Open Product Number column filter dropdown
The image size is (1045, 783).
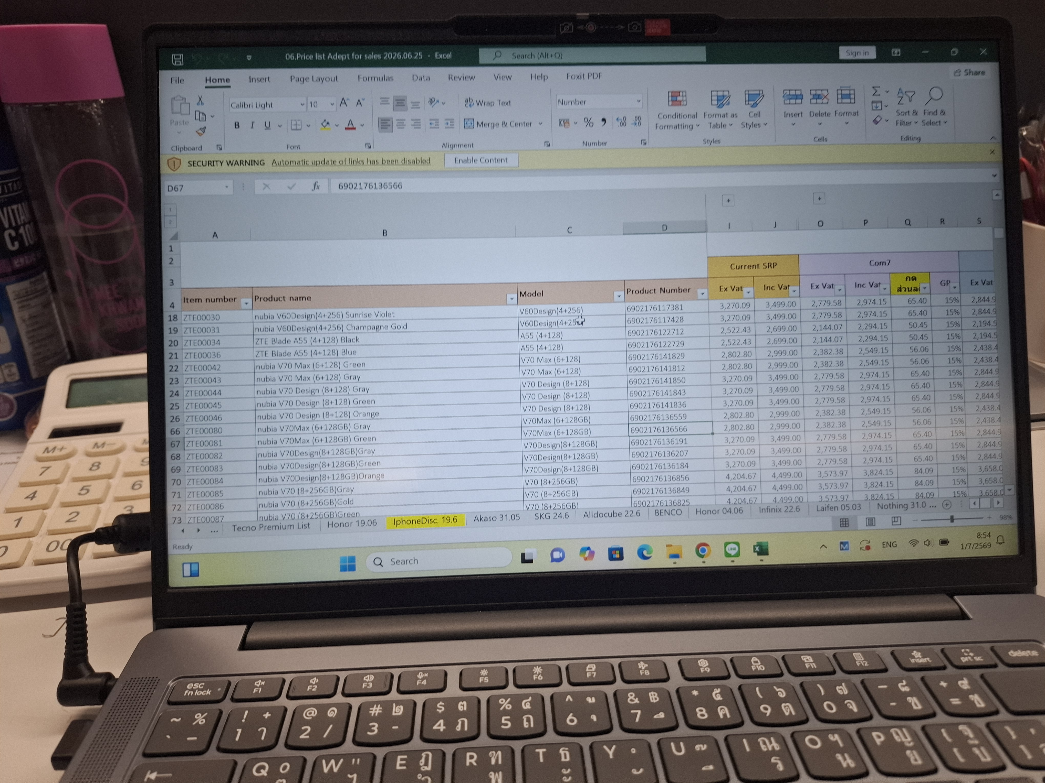702,294
